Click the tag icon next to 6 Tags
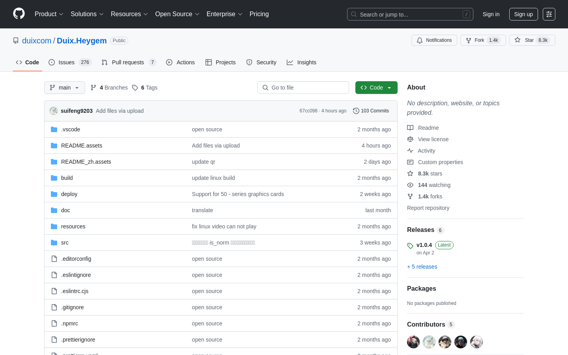Viewport: 568px width, 355px height. (x=135, y=88)
